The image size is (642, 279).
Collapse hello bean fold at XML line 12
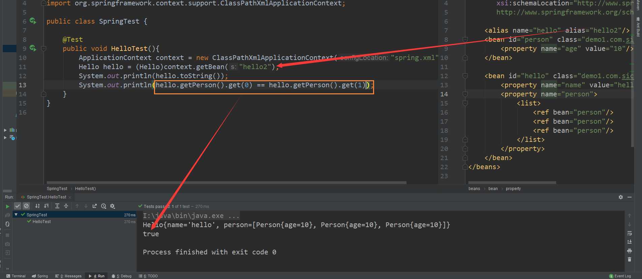tap(465, 76)
